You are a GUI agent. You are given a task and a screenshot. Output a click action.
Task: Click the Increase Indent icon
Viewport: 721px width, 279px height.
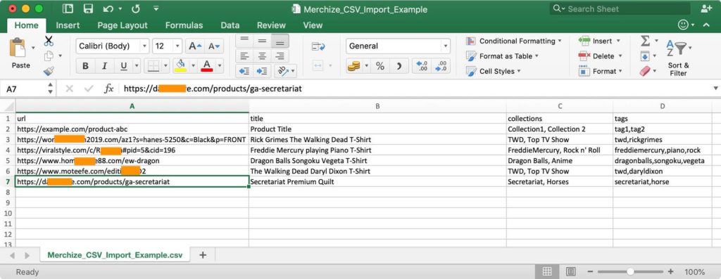pos(262,71)
